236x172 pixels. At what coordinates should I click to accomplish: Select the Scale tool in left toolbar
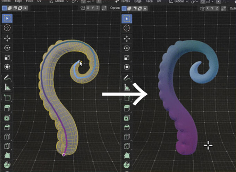(7, 57)
